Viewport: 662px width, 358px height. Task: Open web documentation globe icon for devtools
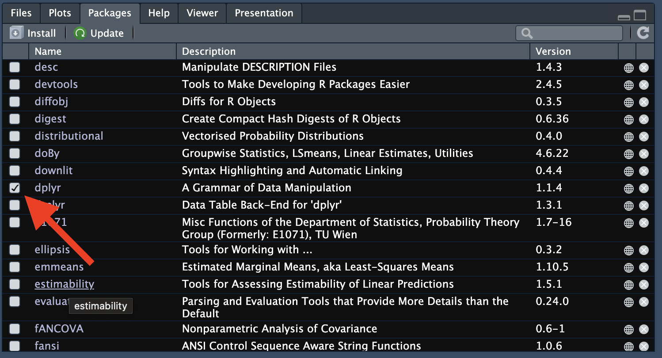click(628, 85)
